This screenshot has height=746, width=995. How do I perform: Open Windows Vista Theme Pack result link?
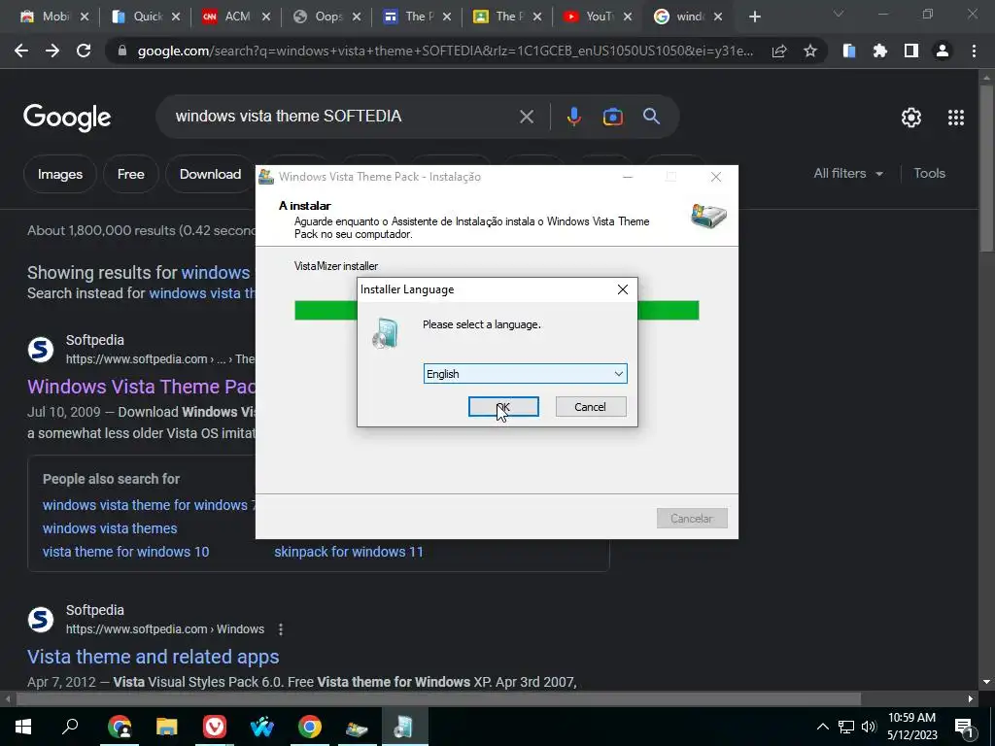(x=142, y=387)
